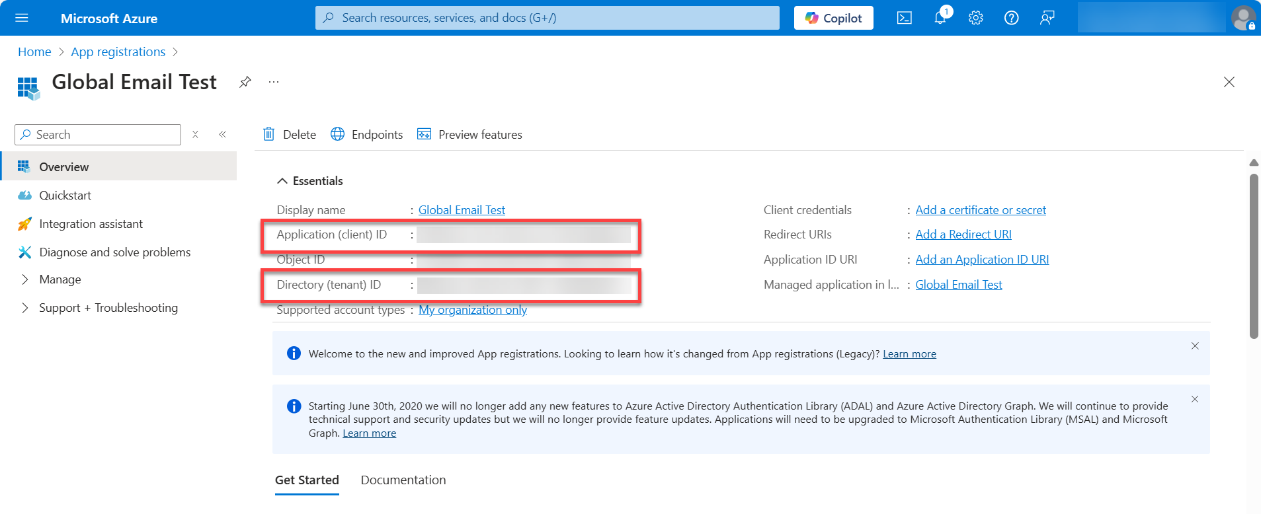Click Add a certificate or secret link
This screenshot has width=1261, height=514.
coord(980,210)
